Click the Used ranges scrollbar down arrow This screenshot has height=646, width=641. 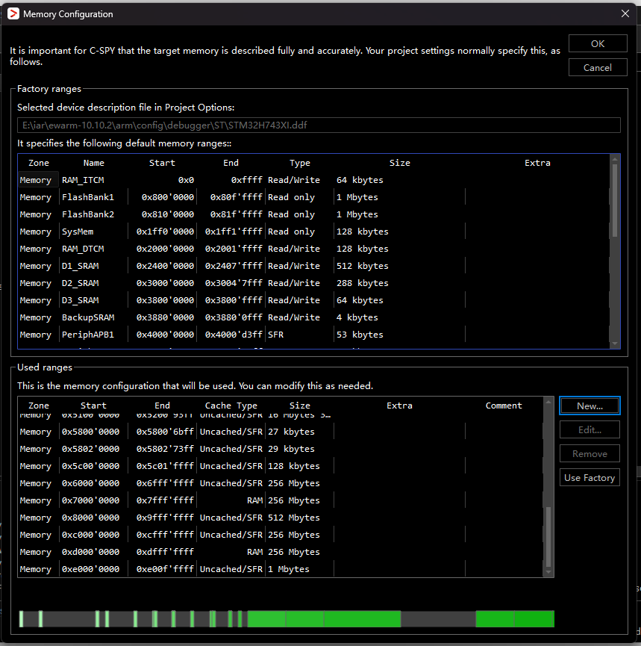click(548, 572)
